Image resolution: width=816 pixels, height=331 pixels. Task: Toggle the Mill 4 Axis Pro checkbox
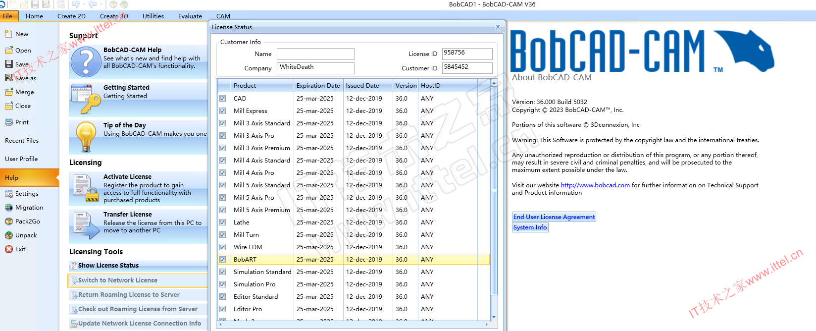pyautogui.click(x=223, y=173)
